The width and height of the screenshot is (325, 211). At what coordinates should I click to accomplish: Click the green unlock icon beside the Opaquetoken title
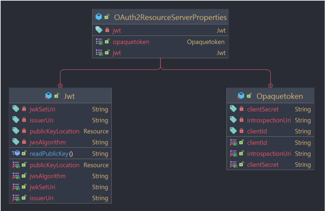coord(249,96)
